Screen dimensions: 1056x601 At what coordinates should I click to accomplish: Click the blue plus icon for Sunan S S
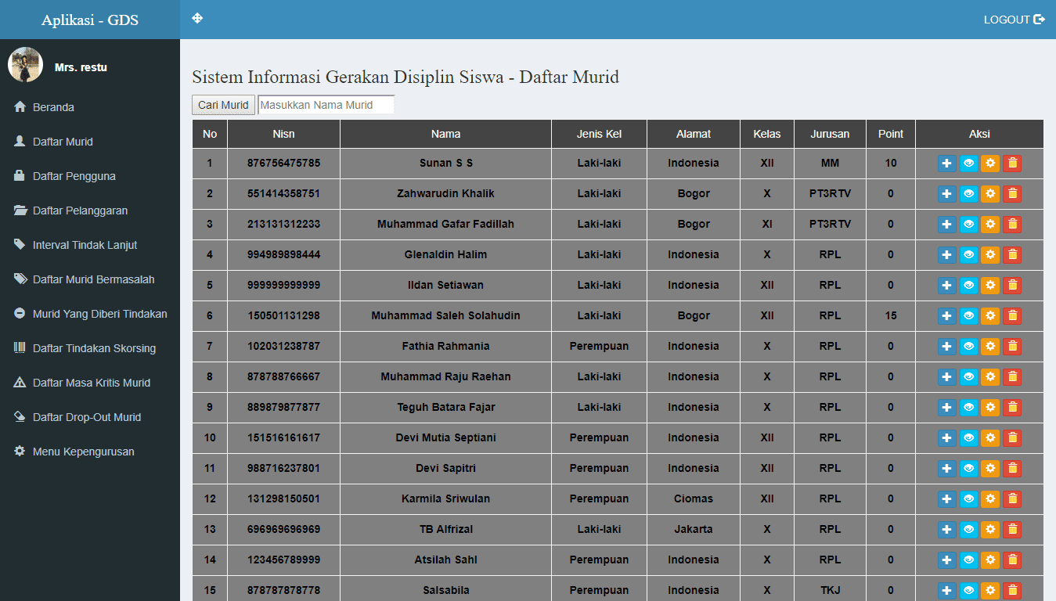click(x=946, y=163)
